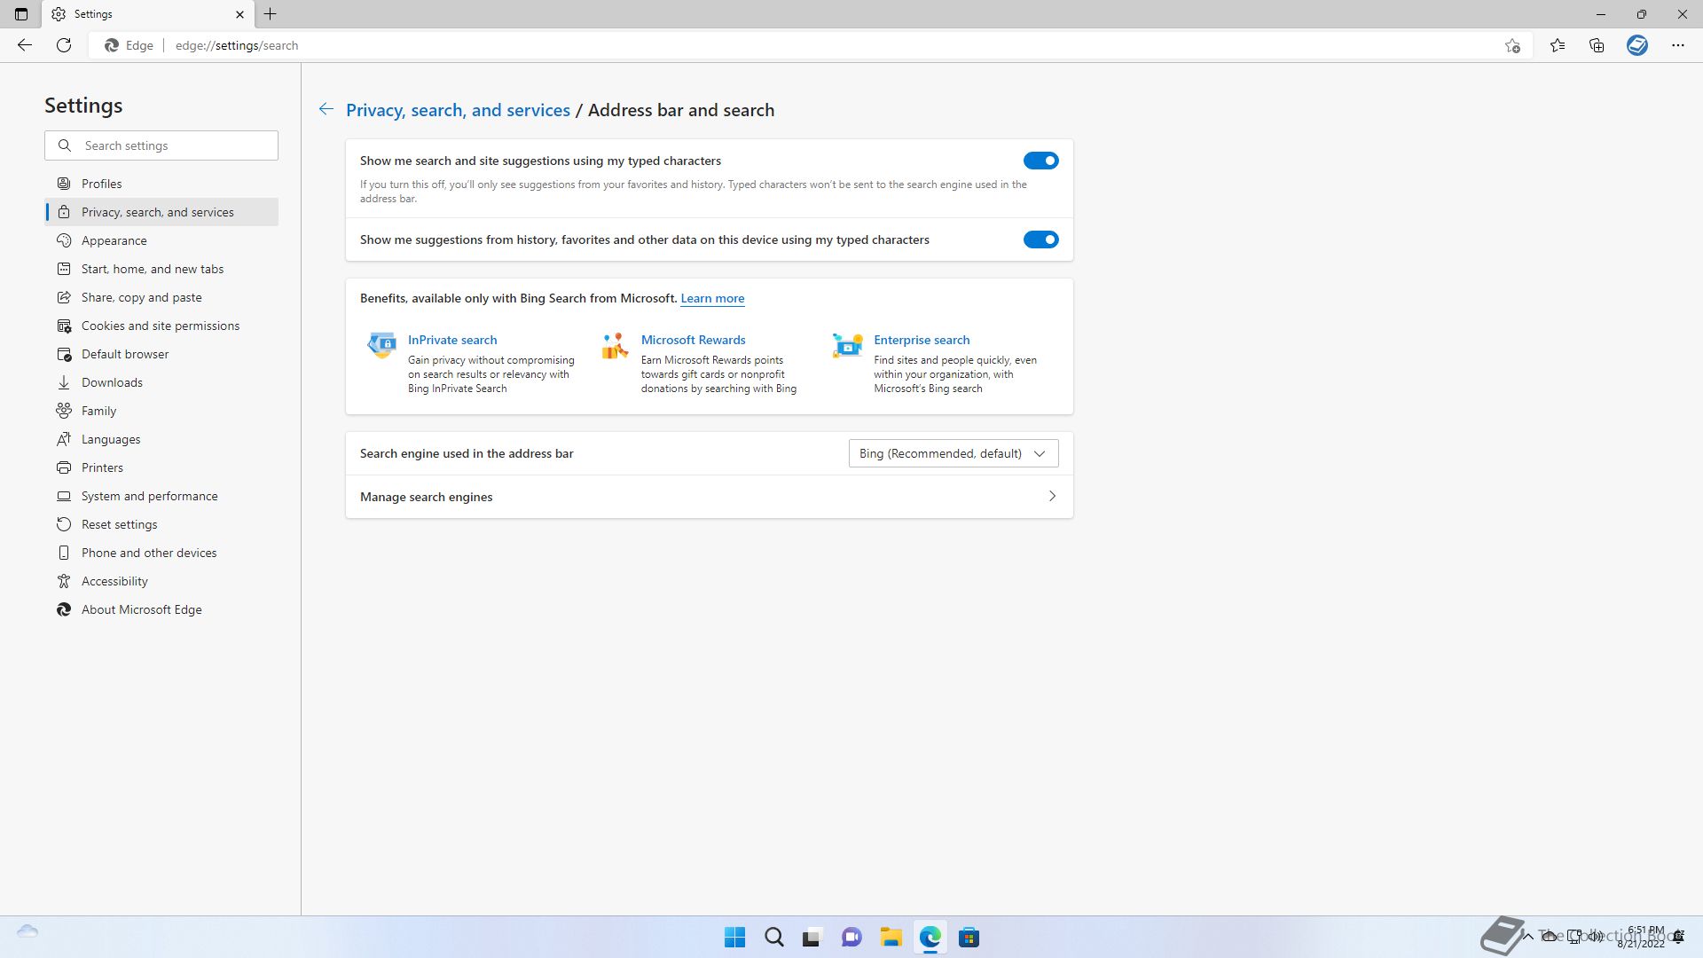
Task: Open taskbar Search magnifier
Action: coord(774,937)
